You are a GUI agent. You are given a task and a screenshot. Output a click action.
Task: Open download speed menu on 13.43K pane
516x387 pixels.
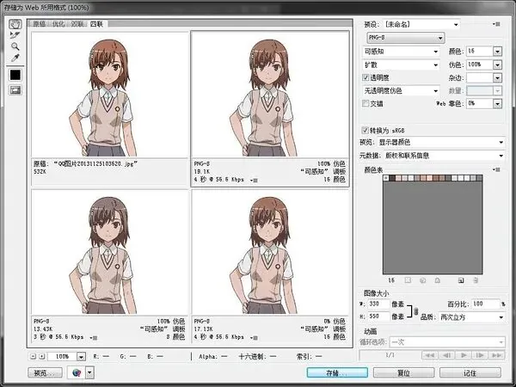point(94,338)
